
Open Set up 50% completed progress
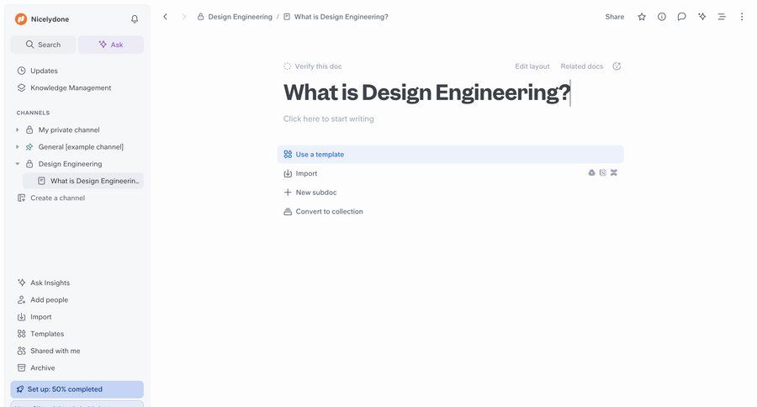77,389
